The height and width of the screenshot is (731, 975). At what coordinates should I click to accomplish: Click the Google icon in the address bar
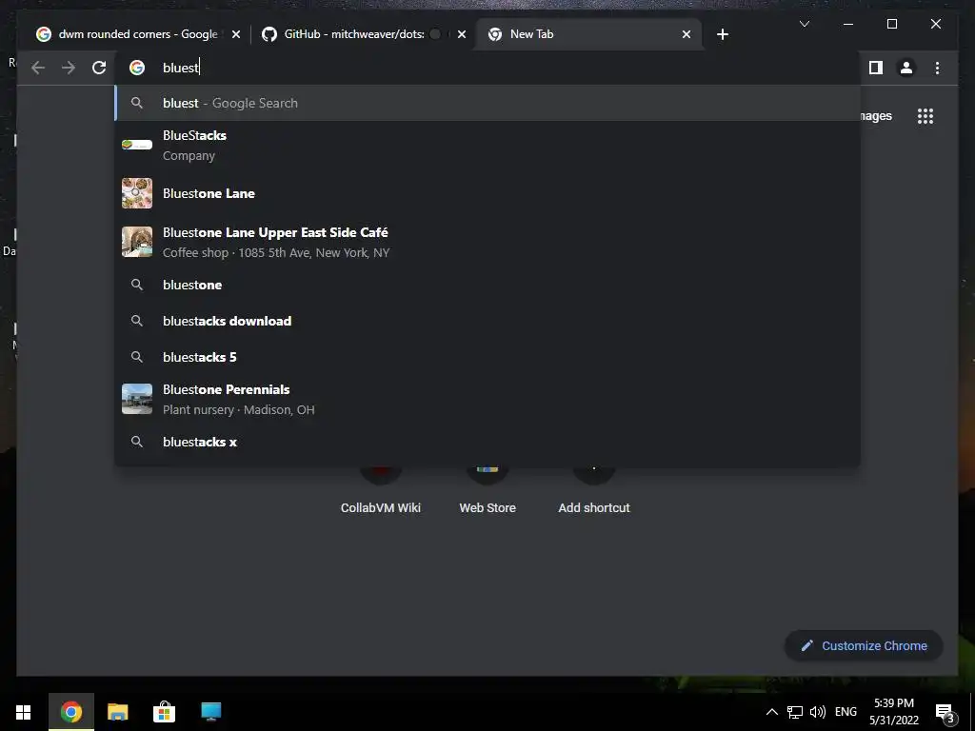point(137,68)
